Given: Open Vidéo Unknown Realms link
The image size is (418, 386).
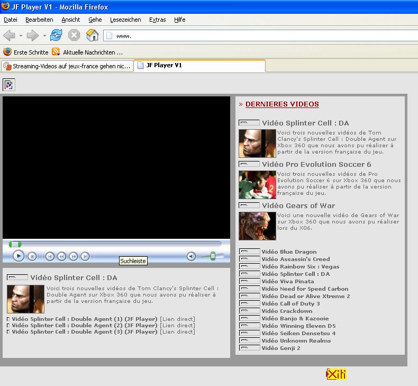Looking at the screenshot, I should 296,340.
